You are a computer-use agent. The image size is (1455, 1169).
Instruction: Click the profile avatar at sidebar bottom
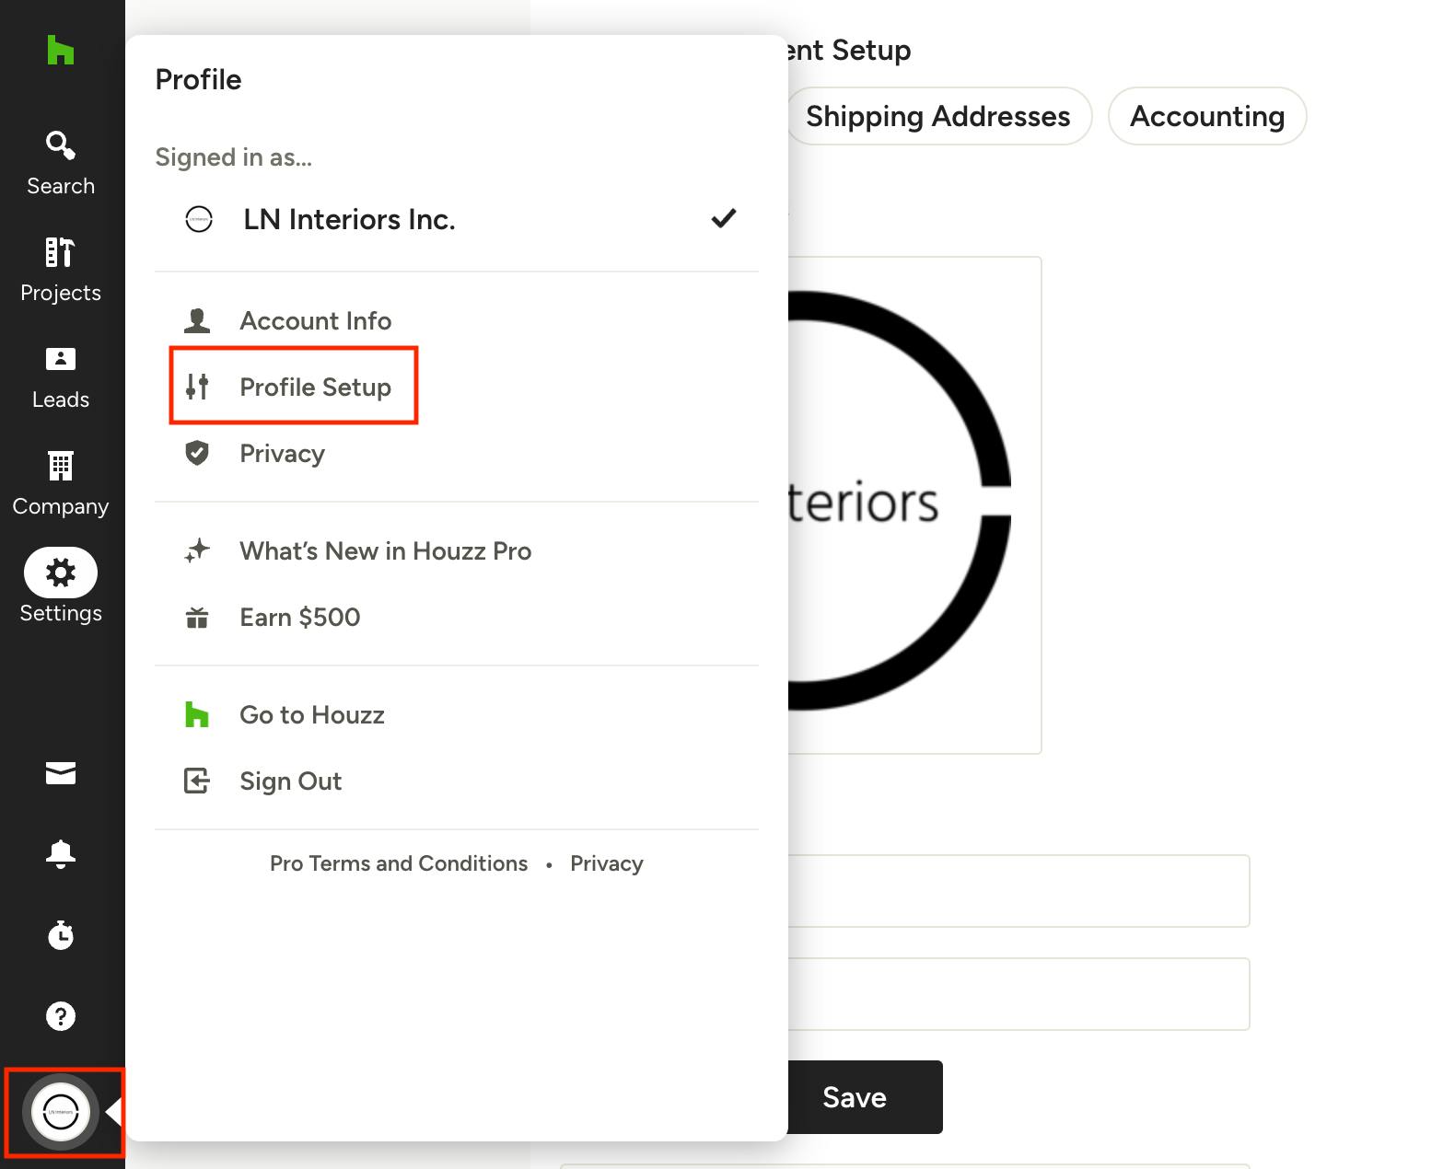point(61,1112)
